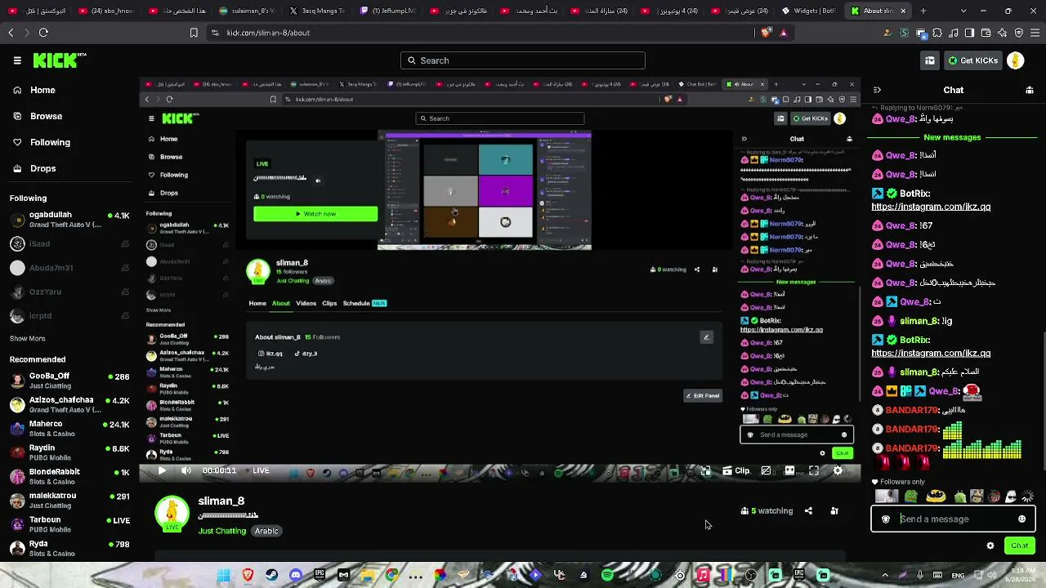Image resolution: width=1046 pixels, height=588 pixels.
Task: Open a new browser tab with the plus button
Action: pyautogui.click(x=923, y=11)
